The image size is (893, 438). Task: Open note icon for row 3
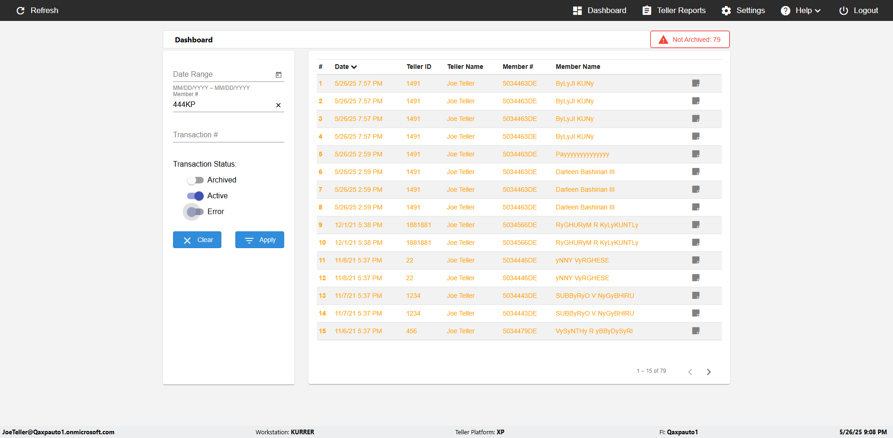tap(696, 119)
